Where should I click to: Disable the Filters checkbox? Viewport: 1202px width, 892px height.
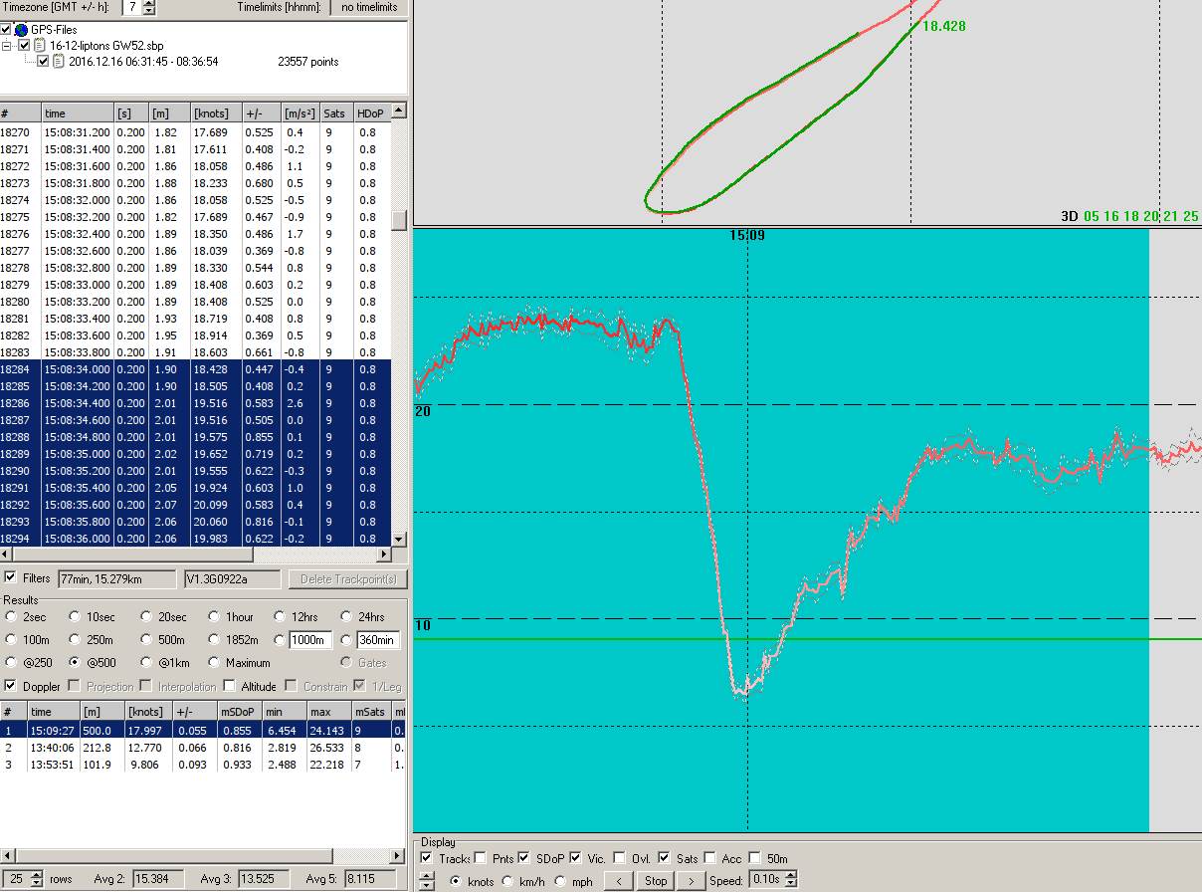pyautogui.click(x=9, y=579)
